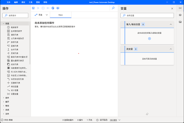
Task: Collapse the 输入/输出变量 section
Action: pyautogui.click(x=171, y=24)
